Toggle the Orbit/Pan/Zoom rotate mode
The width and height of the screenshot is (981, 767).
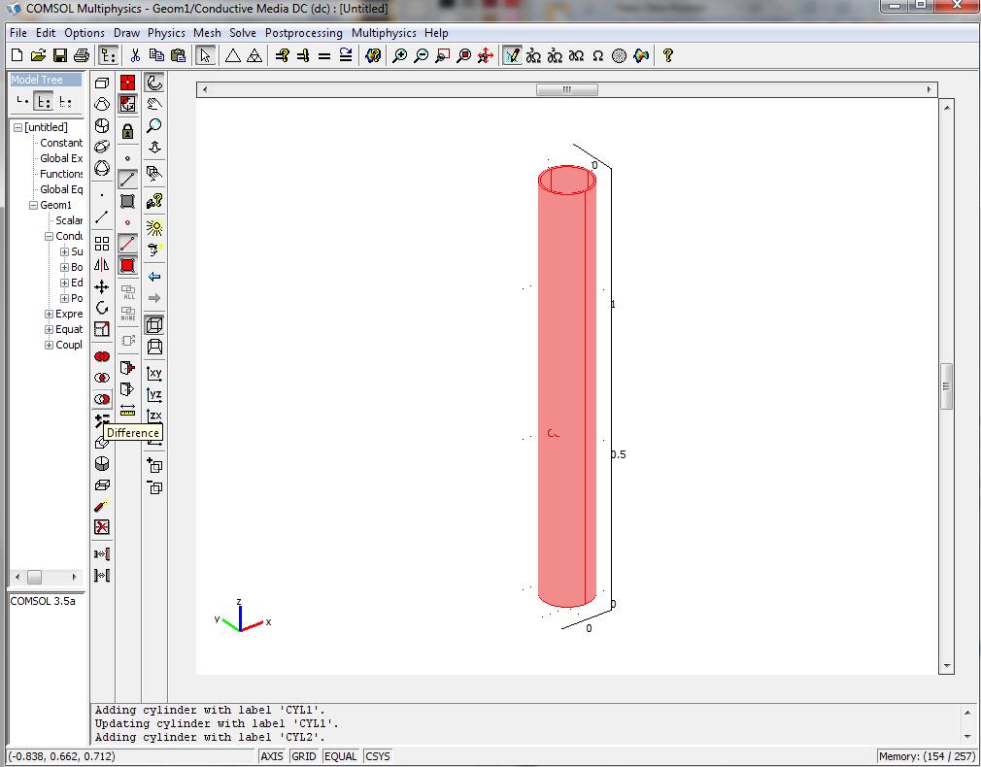154,83
